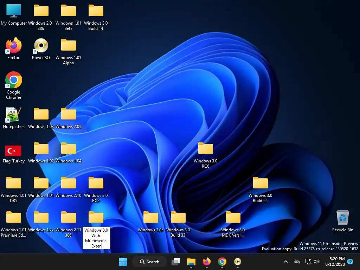Click the folder icon above the rename box
The height and width of the screenshot is (270, 360).
(x=96, y=217)
